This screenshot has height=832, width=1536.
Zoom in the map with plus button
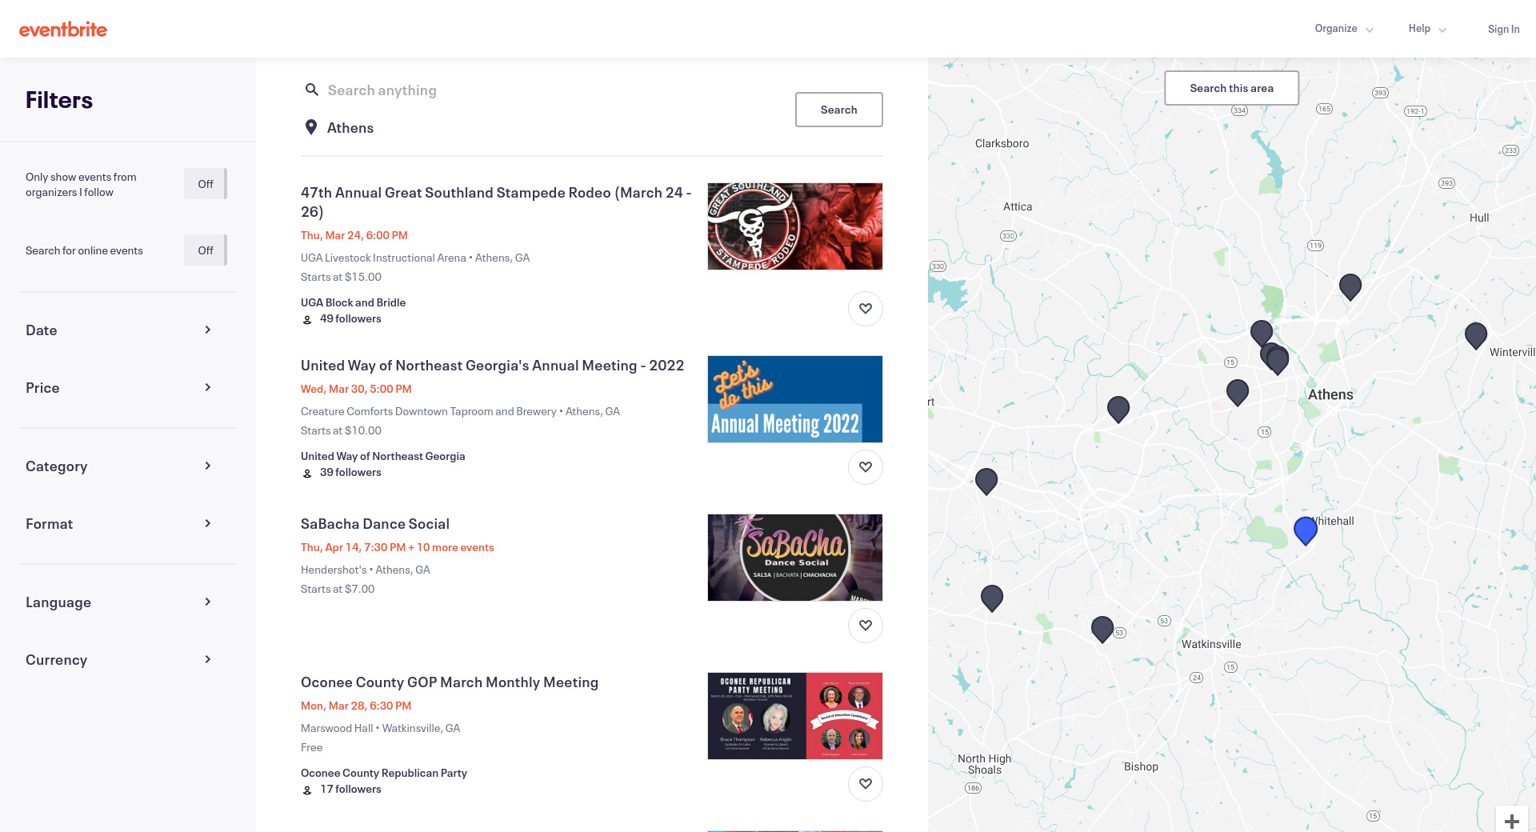tap(1511, 821)
